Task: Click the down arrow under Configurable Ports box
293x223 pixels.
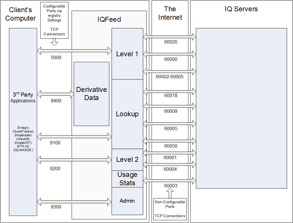Action: point(54,42)
